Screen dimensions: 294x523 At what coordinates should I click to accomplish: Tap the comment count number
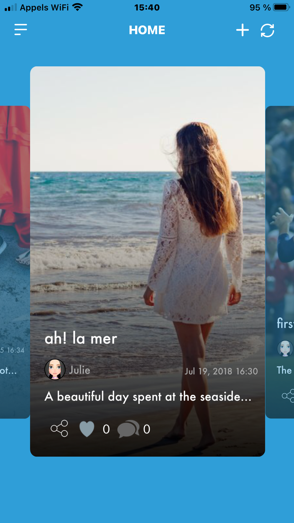(x=147, y=429)
